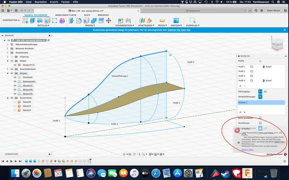Viewport: 289px width, 180px height.
Task: Click the Offset Plane construct icon
Action: [x=142, y=20]
